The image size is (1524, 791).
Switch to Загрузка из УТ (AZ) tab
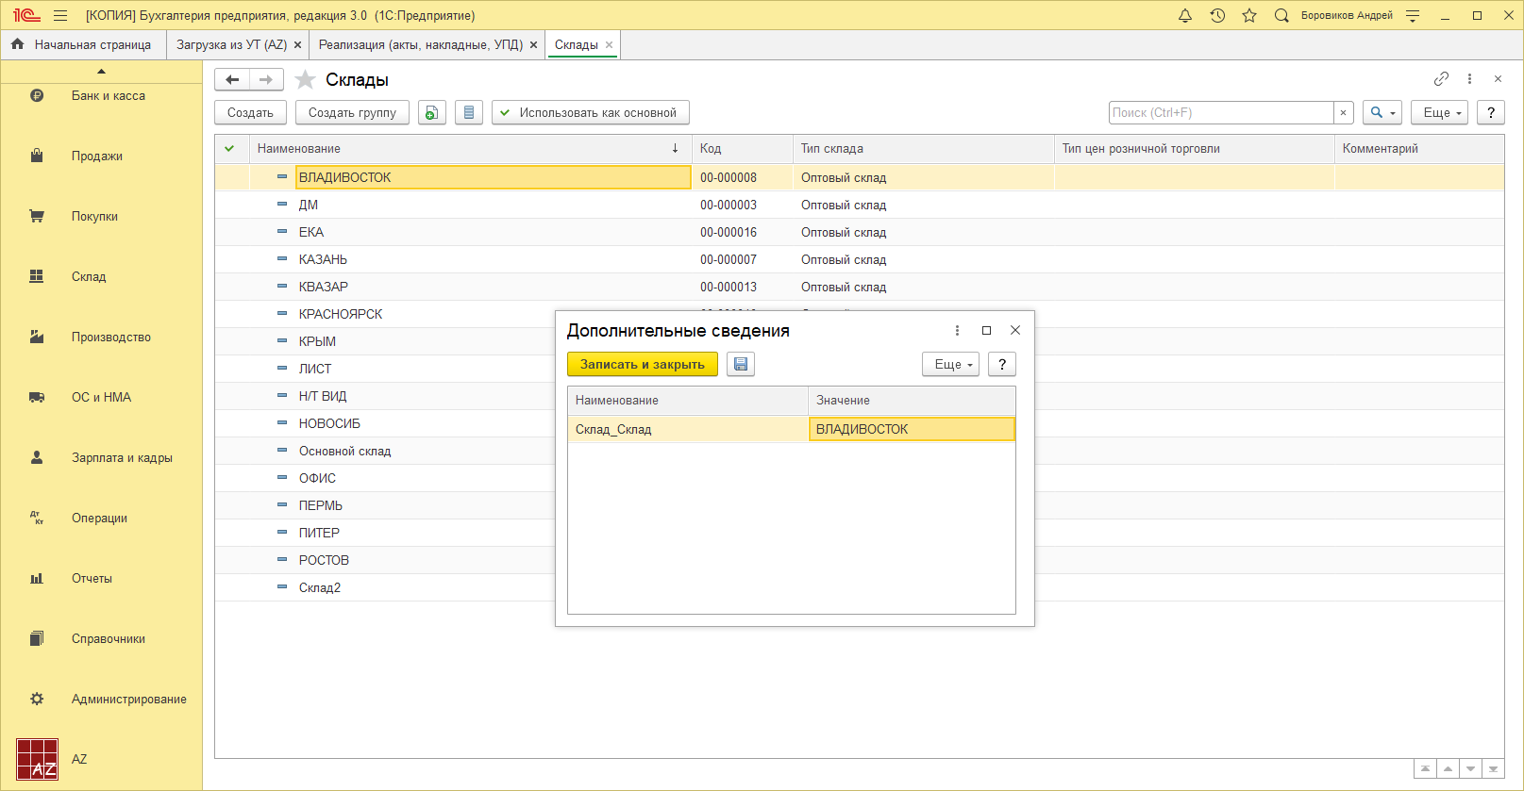(231, 44)
